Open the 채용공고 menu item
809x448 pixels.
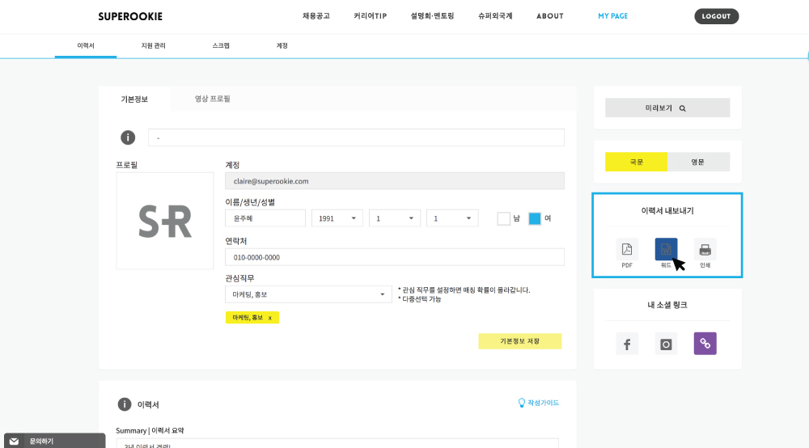pyautogui.click(x=316, y=16)
